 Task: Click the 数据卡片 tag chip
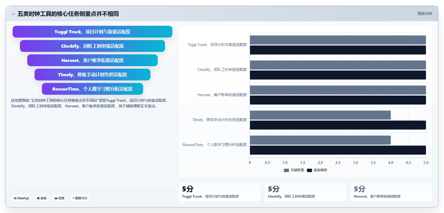click(80, 198)
